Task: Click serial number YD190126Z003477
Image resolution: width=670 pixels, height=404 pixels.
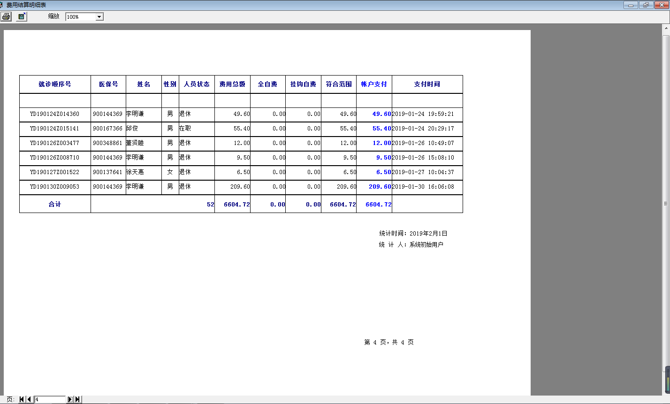Action: [x=54, y=143]
